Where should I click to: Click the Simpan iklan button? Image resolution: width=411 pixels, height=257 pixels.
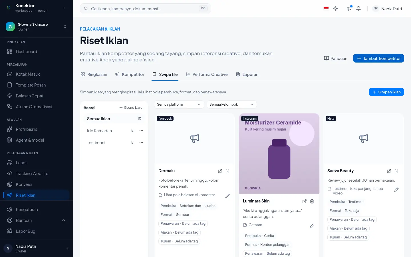point(386,92)
